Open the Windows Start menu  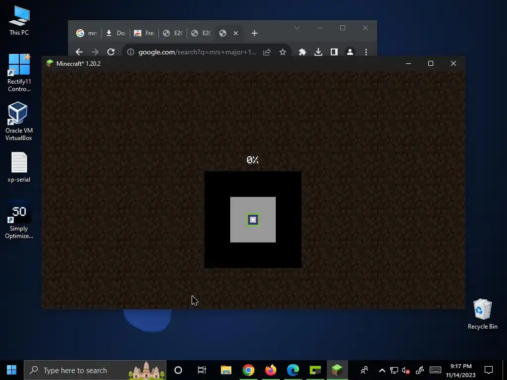[12, 370]
